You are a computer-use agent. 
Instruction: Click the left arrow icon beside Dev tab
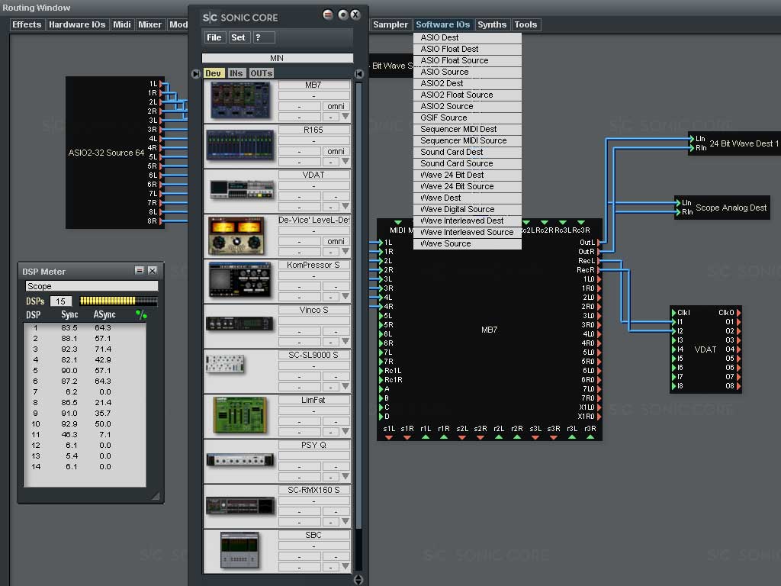click(196, 74)
